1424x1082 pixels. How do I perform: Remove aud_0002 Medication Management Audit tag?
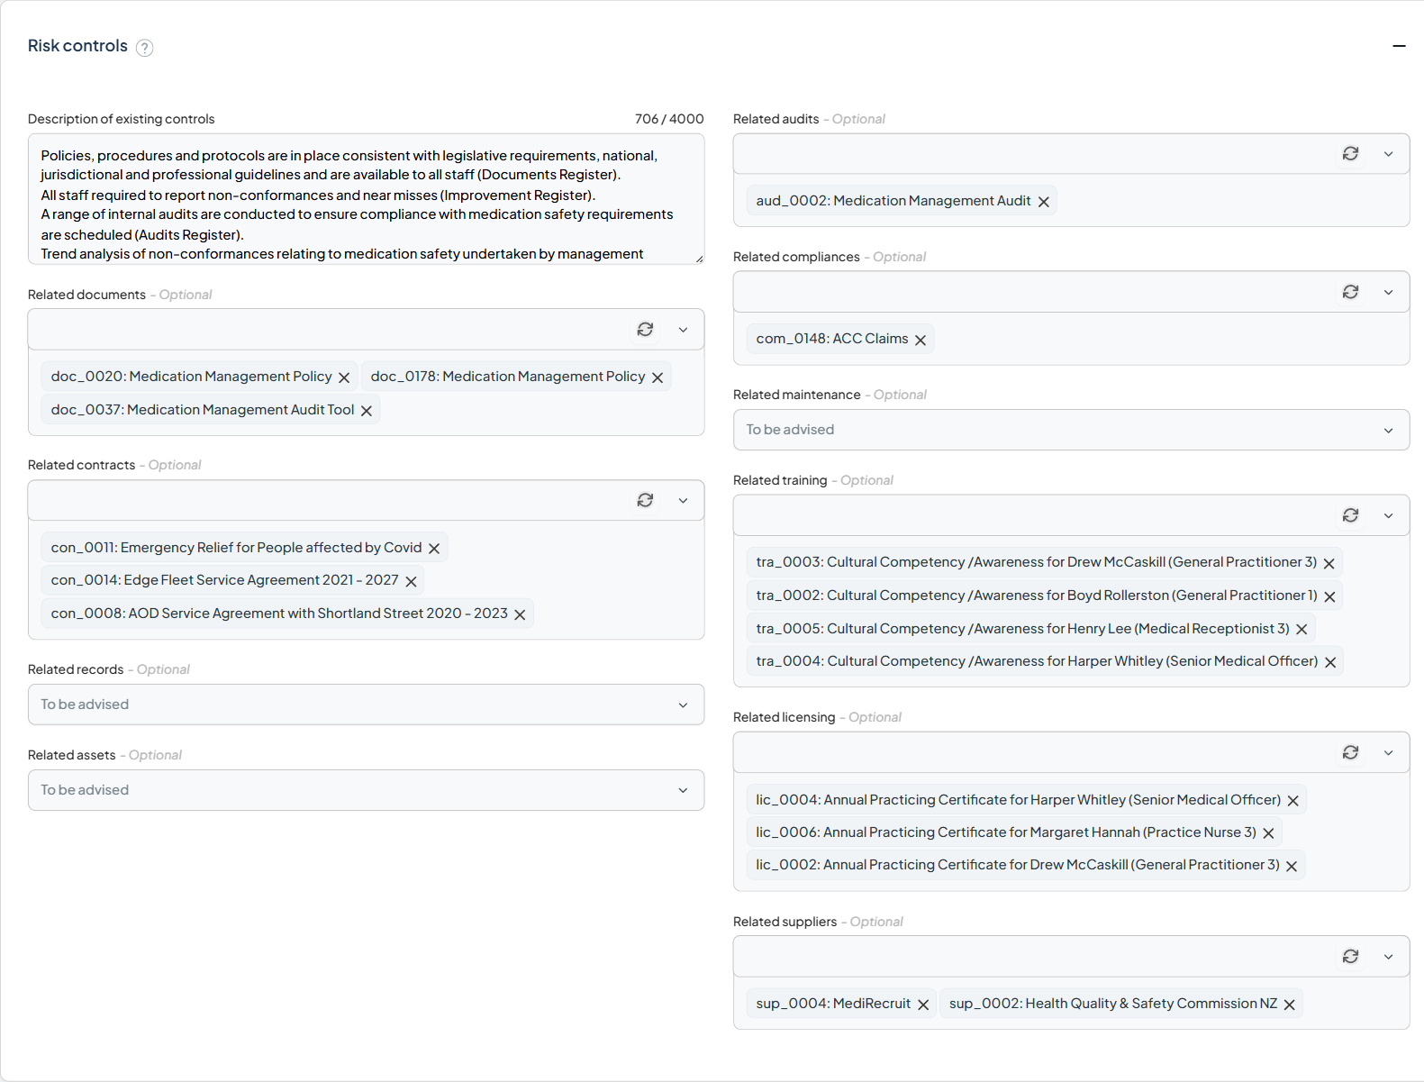pyautogui.click(x=1044, y=202)
